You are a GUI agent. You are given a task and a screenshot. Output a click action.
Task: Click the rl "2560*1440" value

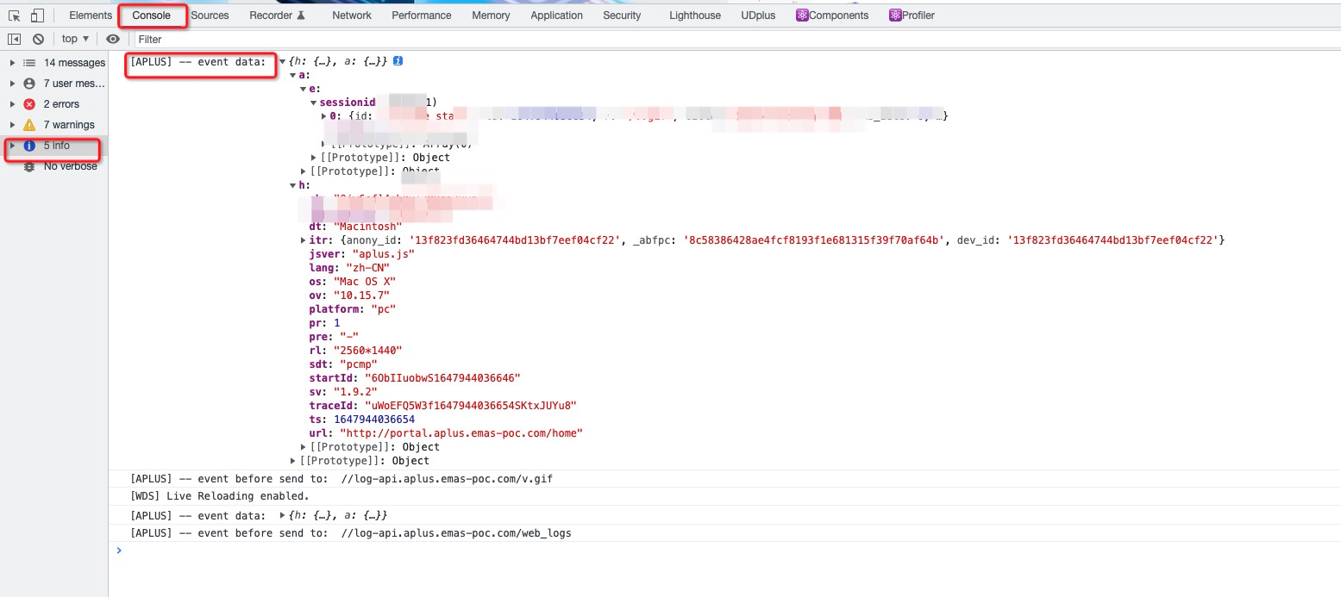(x=367, y=351)
